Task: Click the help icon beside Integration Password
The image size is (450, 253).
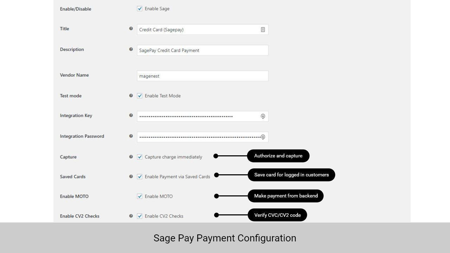Action: tap(131, 136)
